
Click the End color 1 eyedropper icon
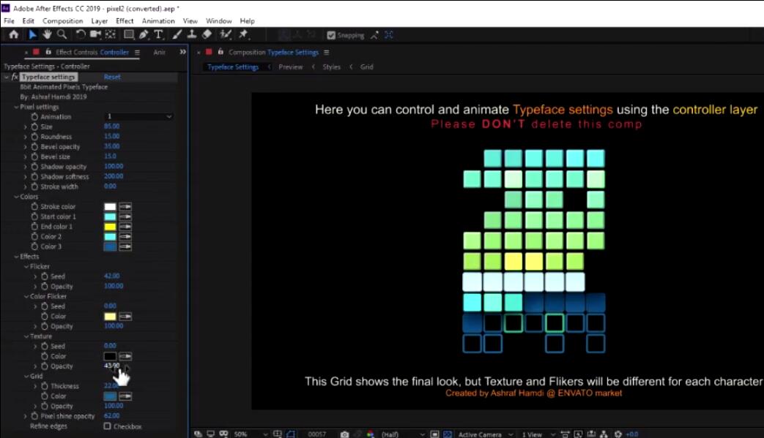pos(125,227)
